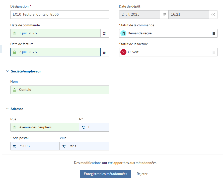
Task: Open list for Statut de la commande
Action: (213, 33)
